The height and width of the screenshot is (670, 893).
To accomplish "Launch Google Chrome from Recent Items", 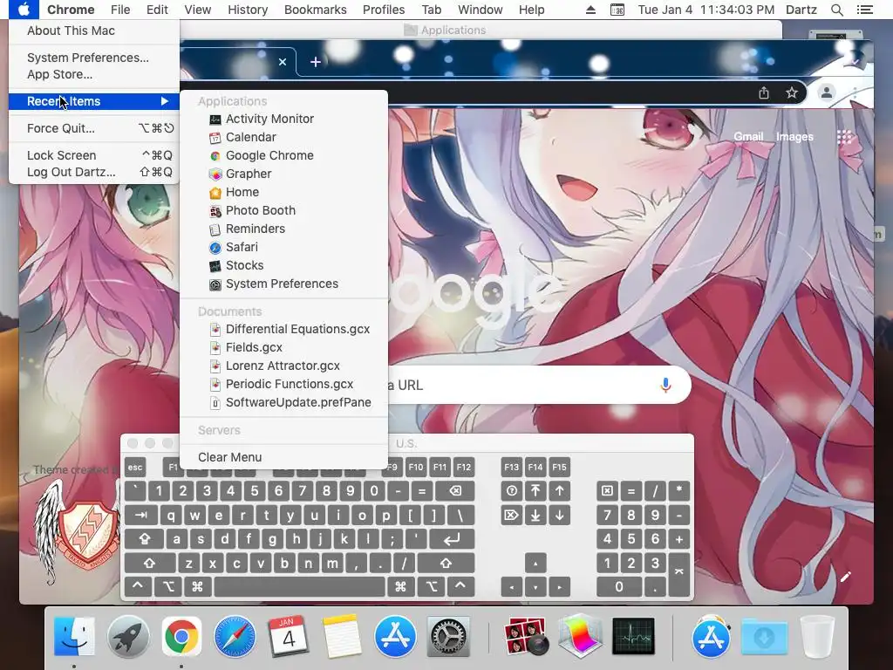I will 283,155.
